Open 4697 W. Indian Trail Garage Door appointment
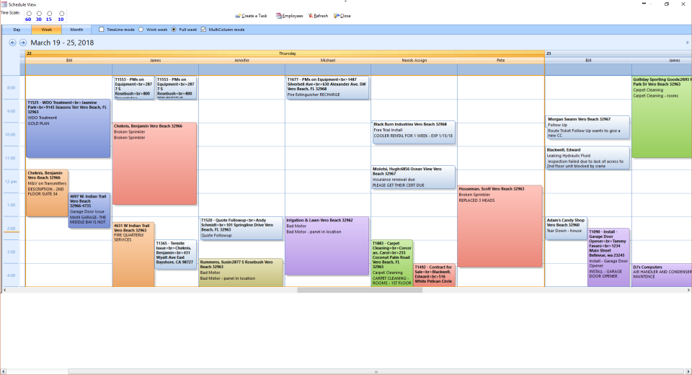The height and width of the screenshot is (375, 692). click(x=89, y=210)
